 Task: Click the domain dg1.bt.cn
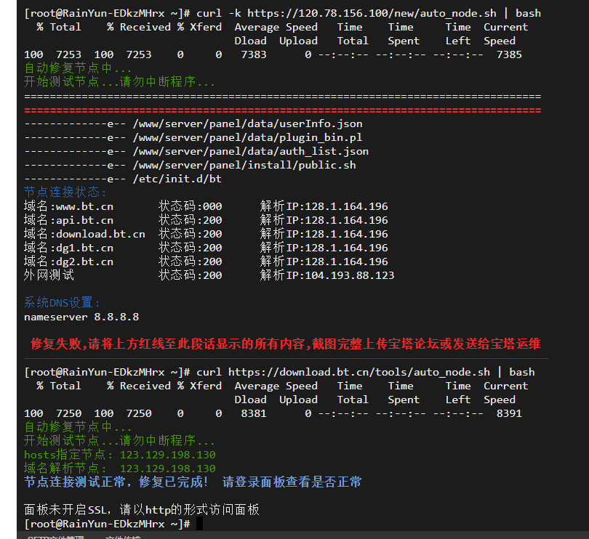click(x=84, y=248)
